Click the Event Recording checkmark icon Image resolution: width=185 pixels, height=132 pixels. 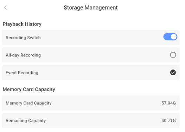tap(173, 72)
